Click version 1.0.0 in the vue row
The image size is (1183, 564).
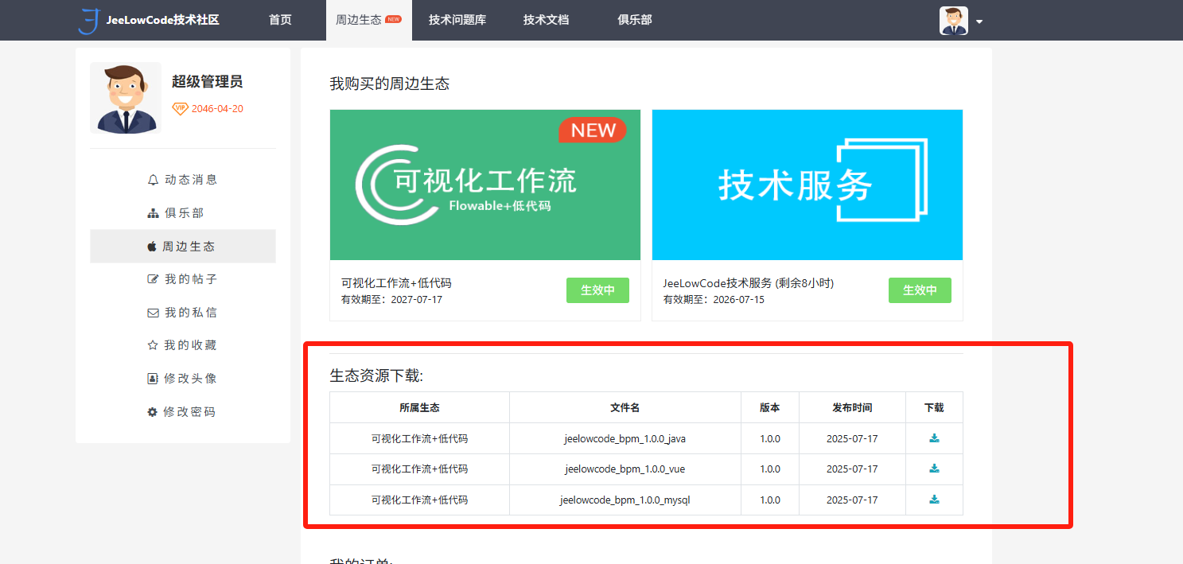point(769,469)
